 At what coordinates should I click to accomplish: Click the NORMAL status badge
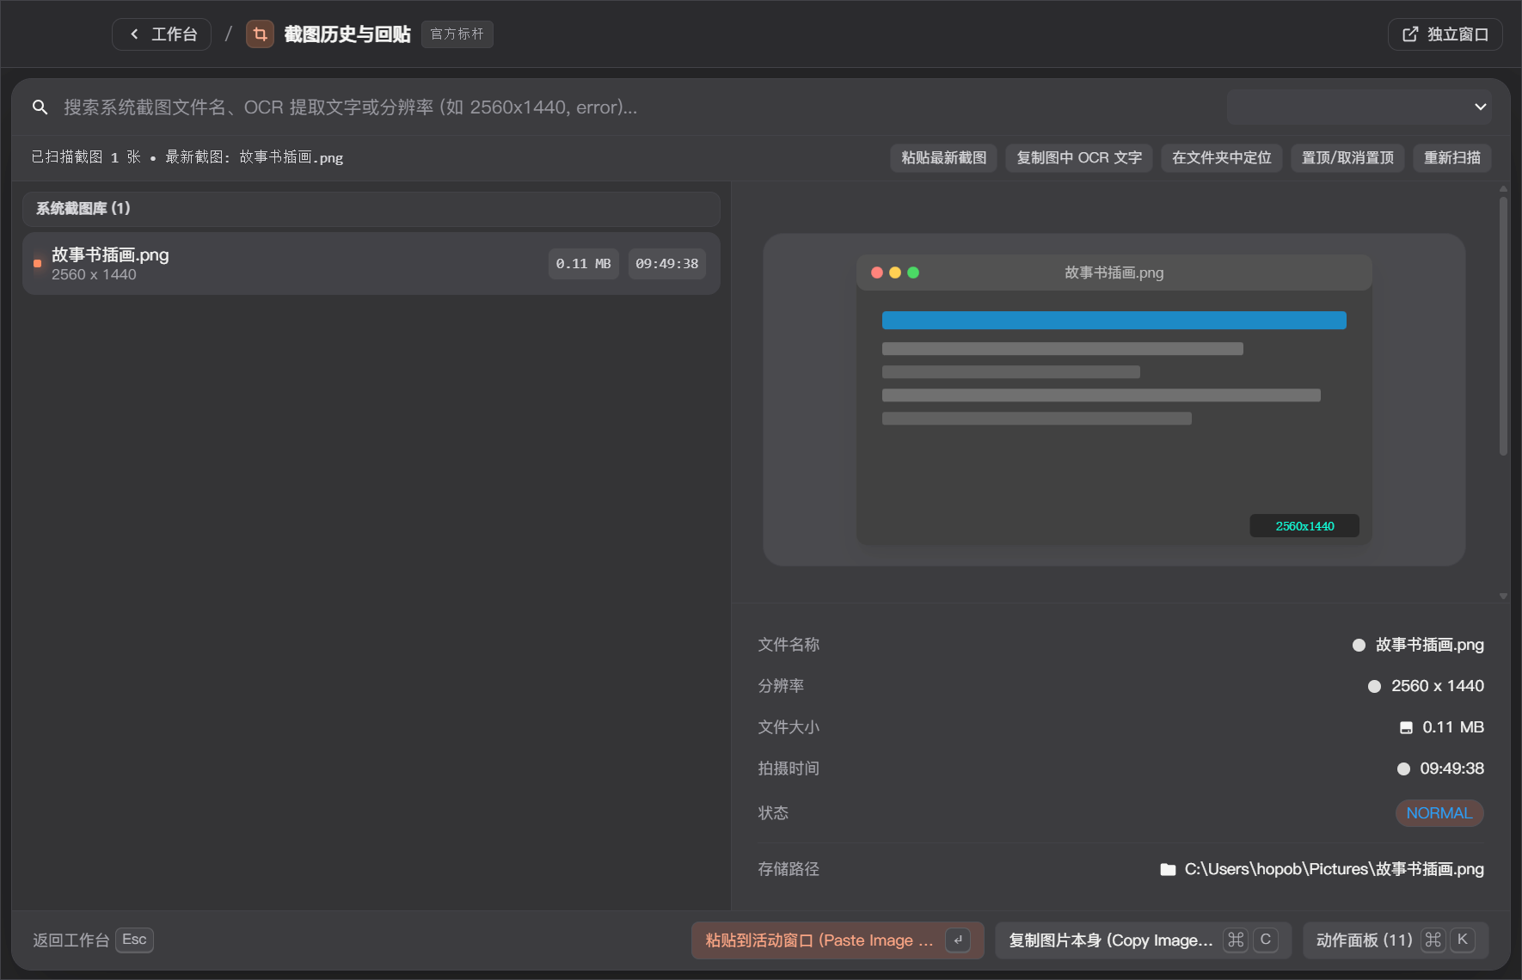click(1439, 813)
